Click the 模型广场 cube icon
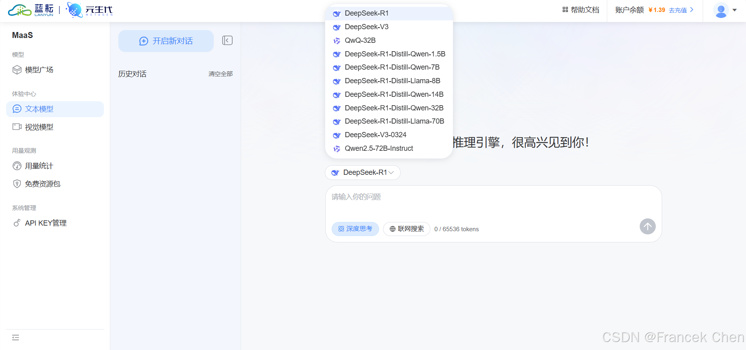The image size is (746, 350). (x=17, y=70)
